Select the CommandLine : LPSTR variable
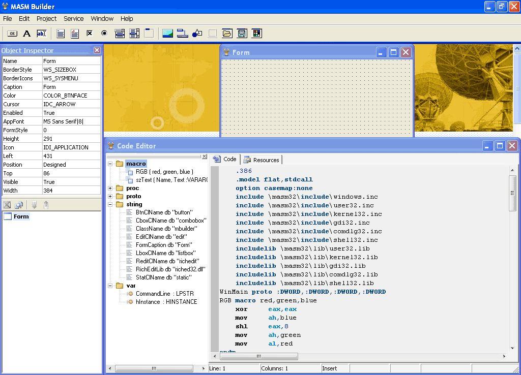Screen dimensions: 521x375 [165, 294]
